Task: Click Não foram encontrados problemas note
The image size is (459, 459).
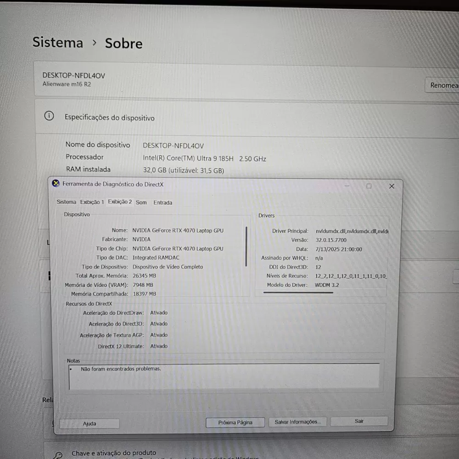Action: 121,369
